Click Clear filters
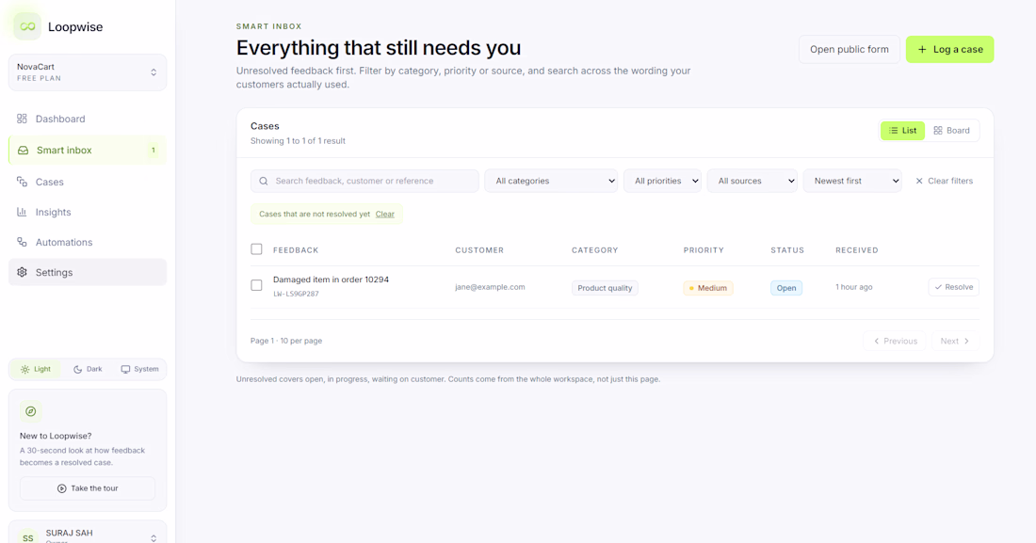This screenshot has width=1036, height=543. 944,181
